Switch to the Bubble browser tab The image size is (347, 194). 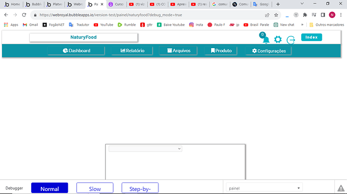click(34, 4)
